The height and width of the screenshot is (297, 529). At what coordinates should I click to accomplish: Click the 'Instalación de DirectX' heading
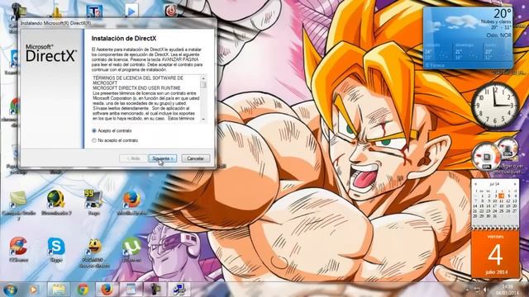(124, 39)
